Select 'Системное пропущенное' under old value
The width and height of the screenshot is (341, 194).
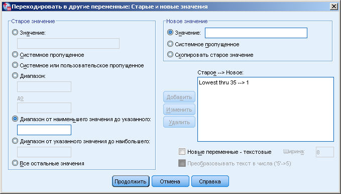15,54
